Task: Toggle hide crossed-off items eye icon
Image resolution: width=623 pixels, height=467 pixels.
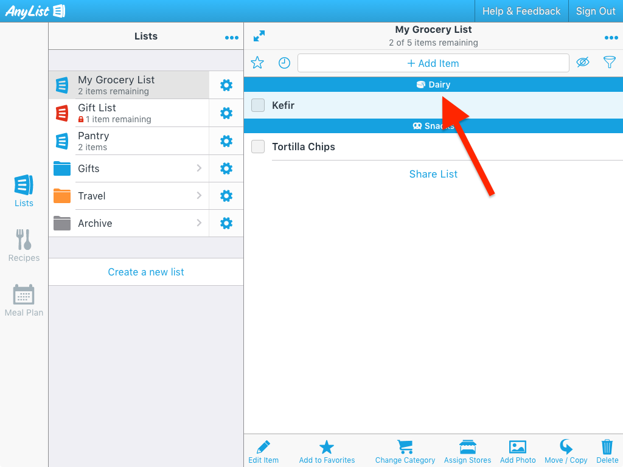Action: coord(583,62)
